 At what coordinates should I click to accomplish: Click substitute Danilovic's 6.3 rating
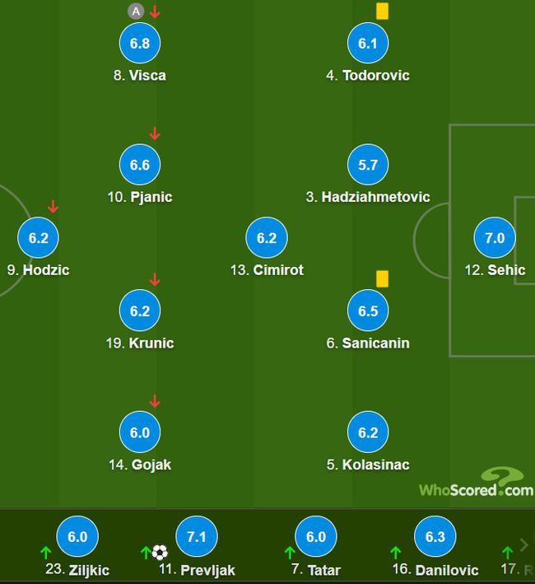click(435, 536)
